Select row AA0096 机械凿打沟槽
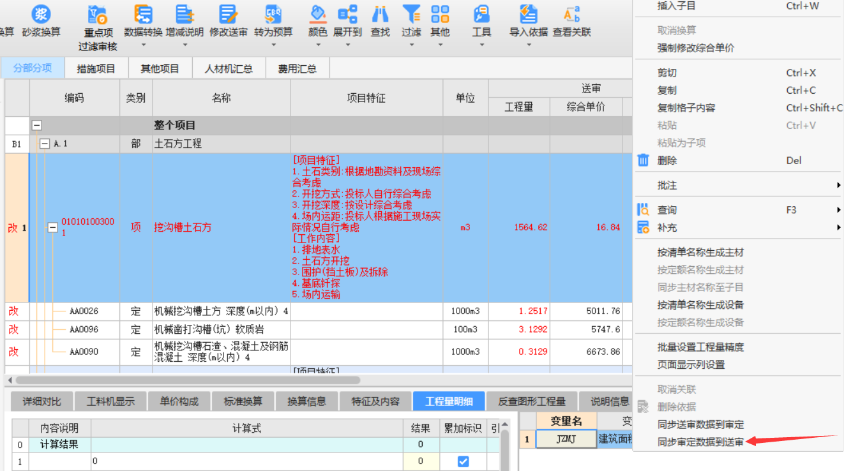 pyautogui.click(x=318, y=330)
